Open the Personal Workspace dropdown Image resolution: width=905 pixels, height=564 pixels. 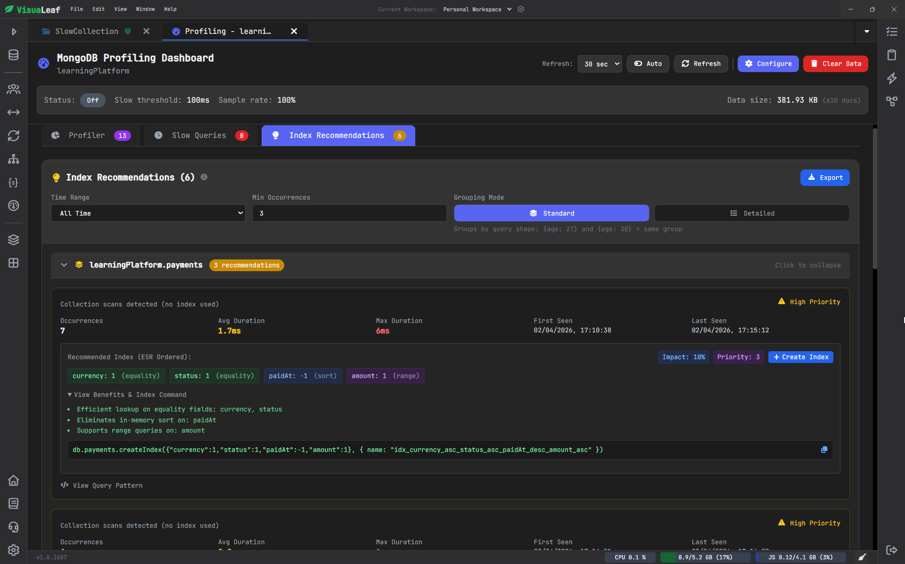477,9
